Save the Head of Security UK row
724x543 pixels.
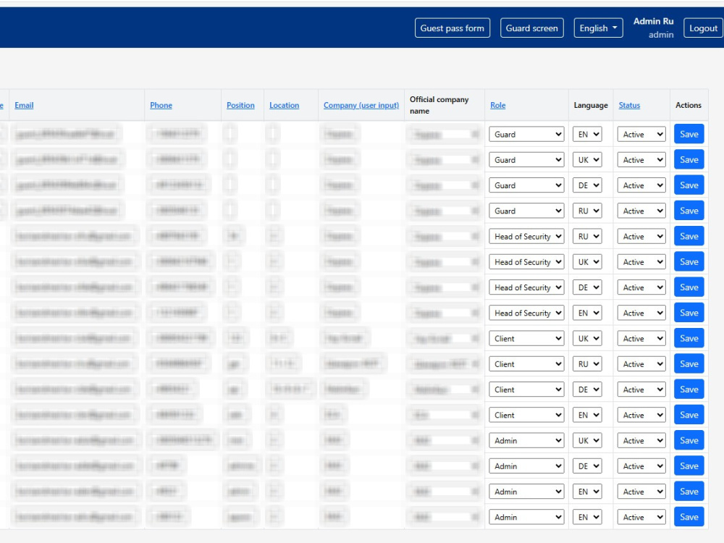pos(689,262)
